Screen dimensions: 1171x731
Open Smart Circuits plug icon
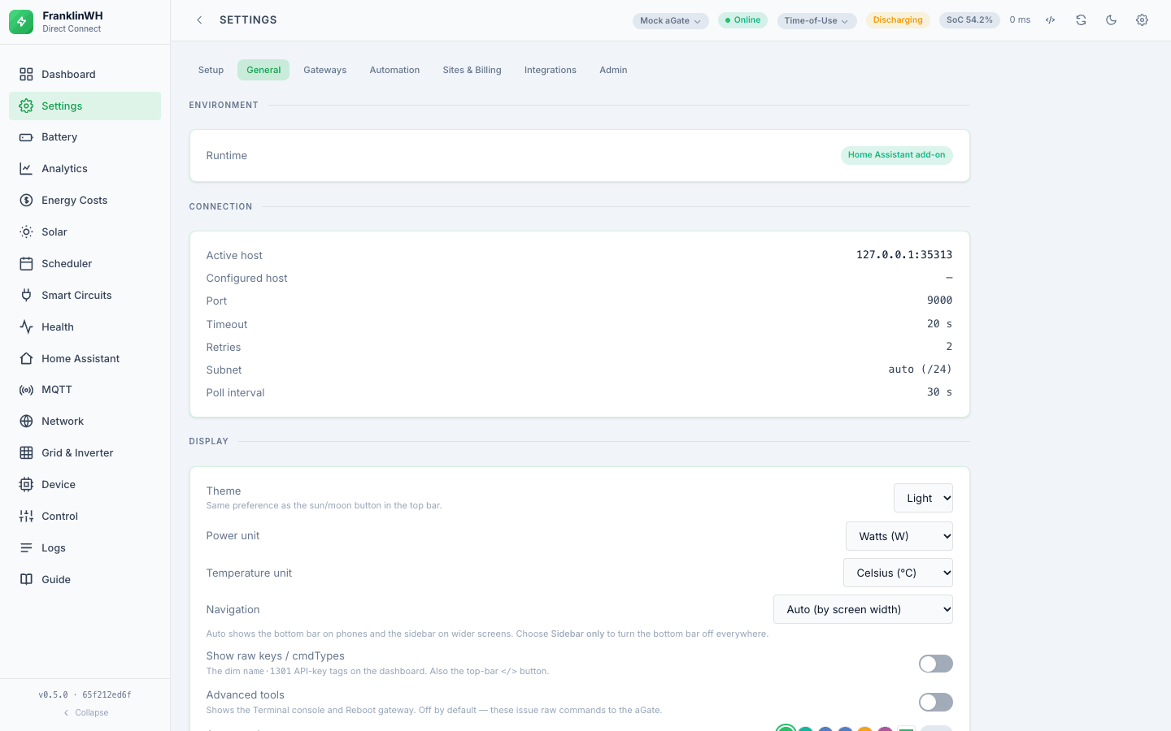point(26,296)
